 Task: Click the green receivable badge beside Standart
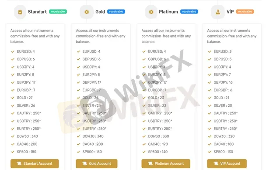pos(58,12)
